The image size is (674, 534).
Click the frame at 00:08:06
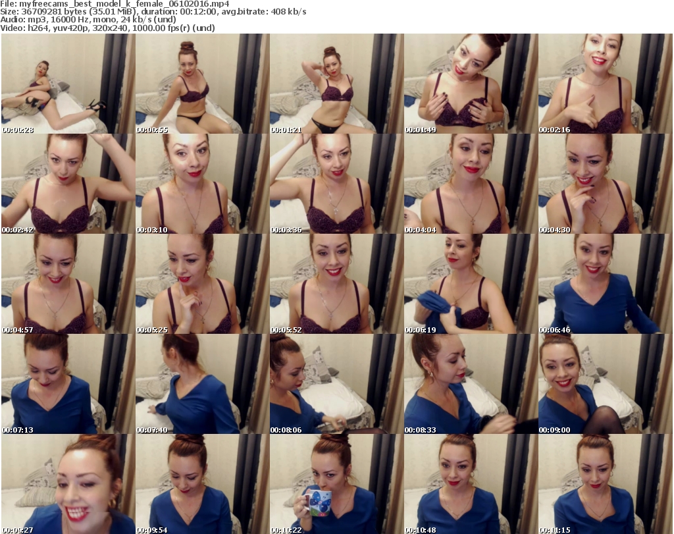pyautogui.click(x=336, y=384)
